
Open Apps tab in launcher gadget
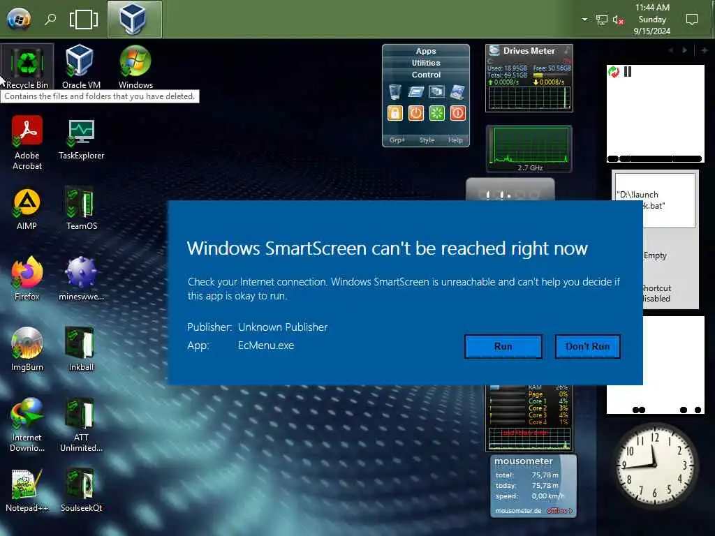[x=425, y=51]
